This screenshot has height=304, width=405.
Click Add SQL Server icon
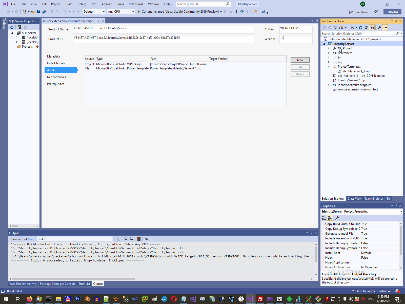click(x=19, y=27)
